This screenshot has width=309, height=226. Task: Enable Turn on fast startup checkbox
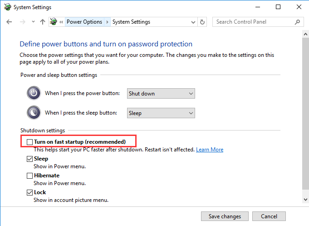coord(30,142)
